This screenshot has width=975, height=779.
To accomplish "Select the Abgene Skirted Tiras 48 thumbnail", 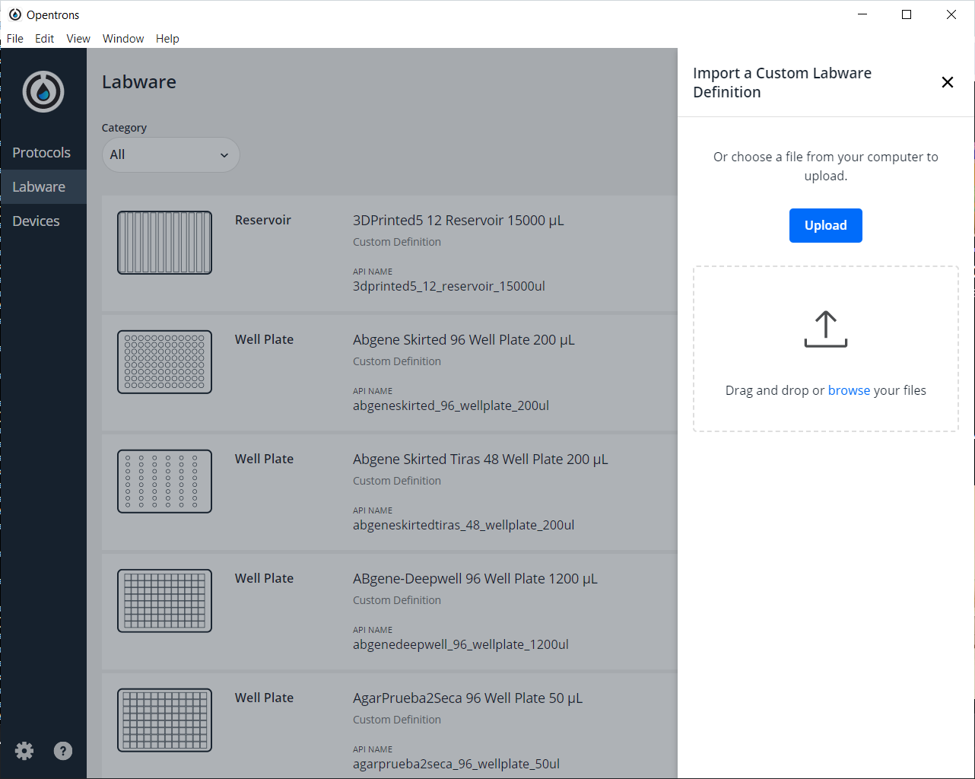I will click(164, 482).
